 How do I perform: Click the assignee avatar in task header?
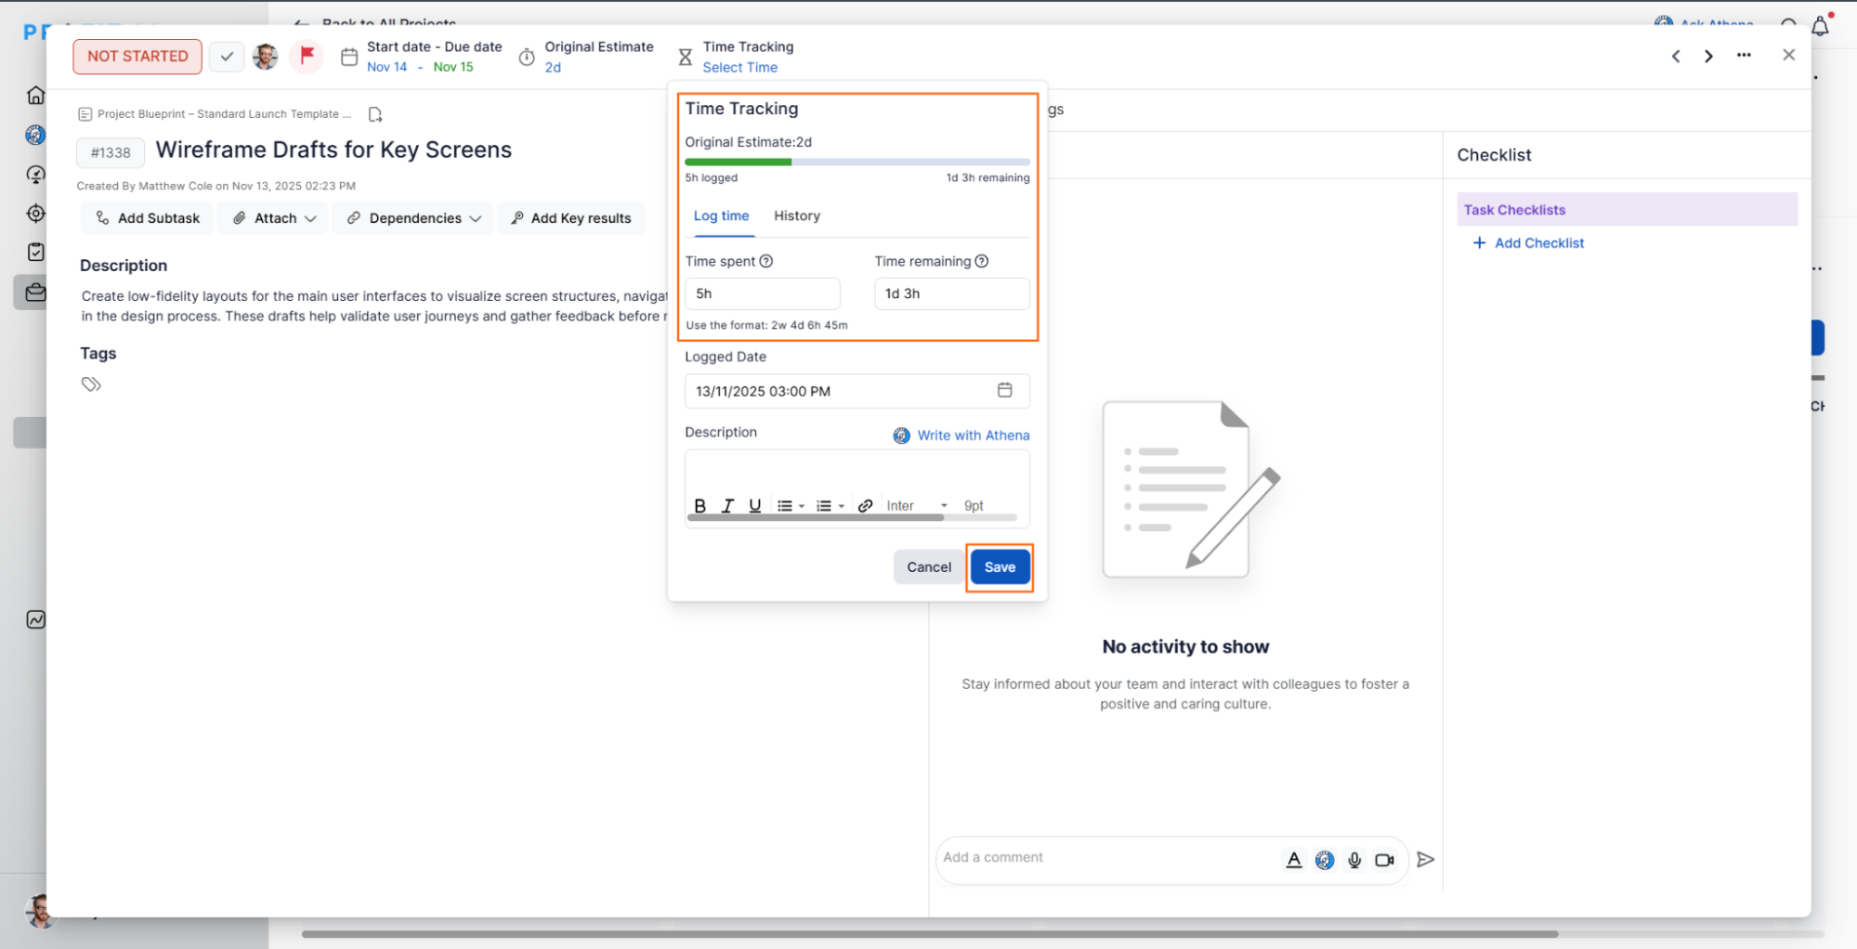pos(266,57)
